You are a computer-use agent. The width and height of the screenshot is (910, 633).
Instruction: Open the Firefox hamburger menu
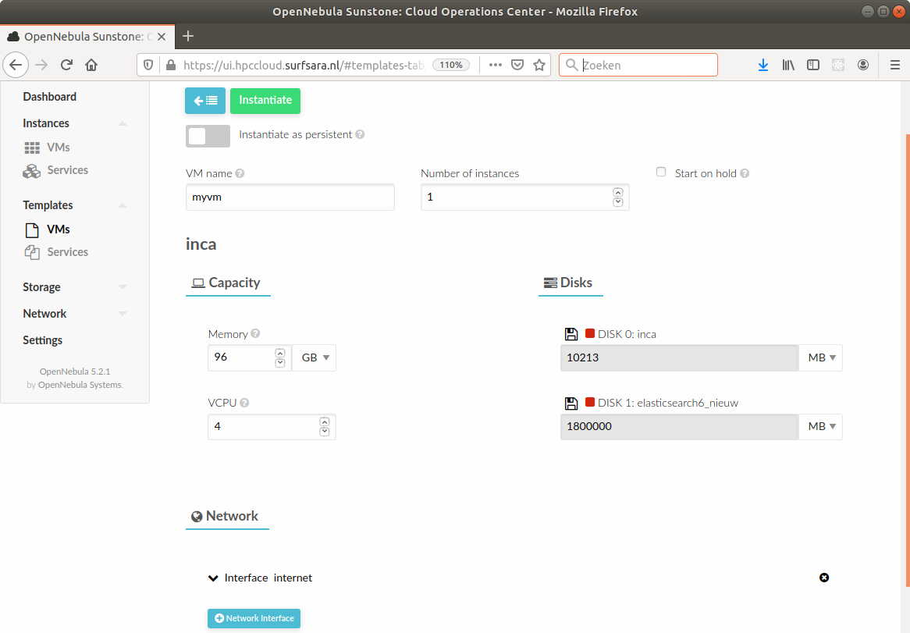point(895,65)
